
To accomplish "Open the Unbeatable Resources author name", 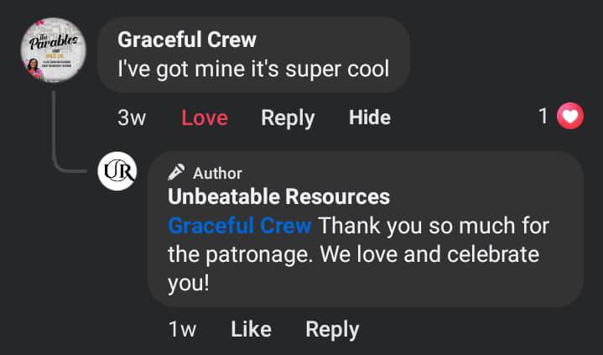I will pyautogui.click(x=278, y=197).
